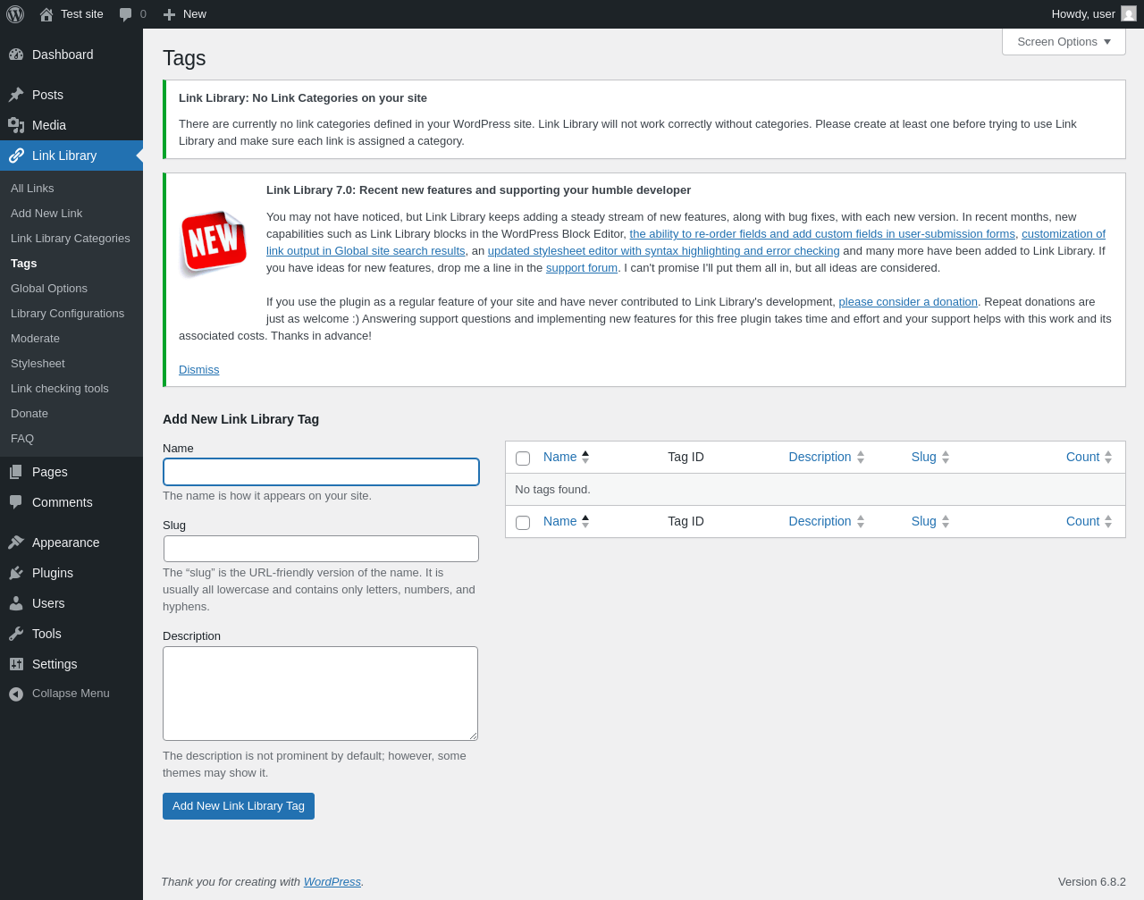Click the WordPress logo icon
Screen dimensions: 1144x900
click(x=15, y=14)
